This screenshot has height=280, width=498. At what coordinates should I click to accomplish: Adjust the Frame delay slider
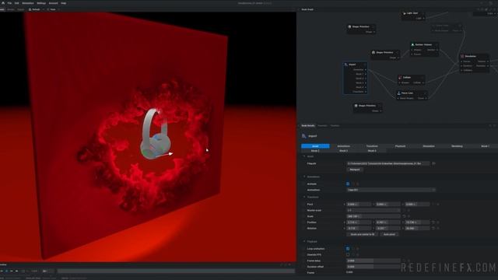(x=373, y=261)
